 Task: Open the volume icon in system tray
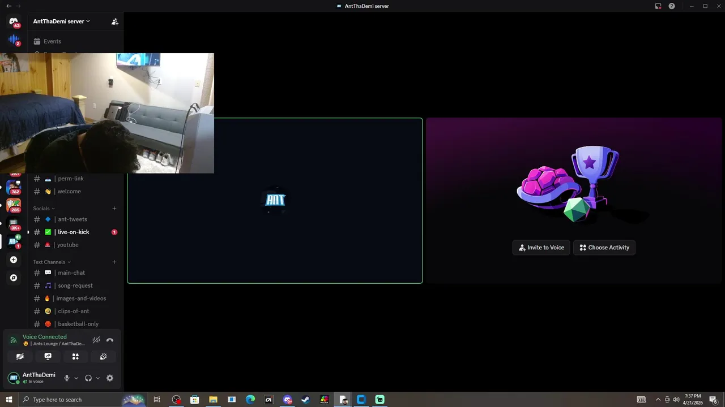676,400
